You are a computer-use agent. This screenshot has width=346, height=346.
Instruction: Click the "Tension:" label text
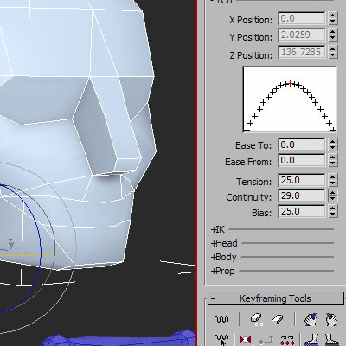253,182
